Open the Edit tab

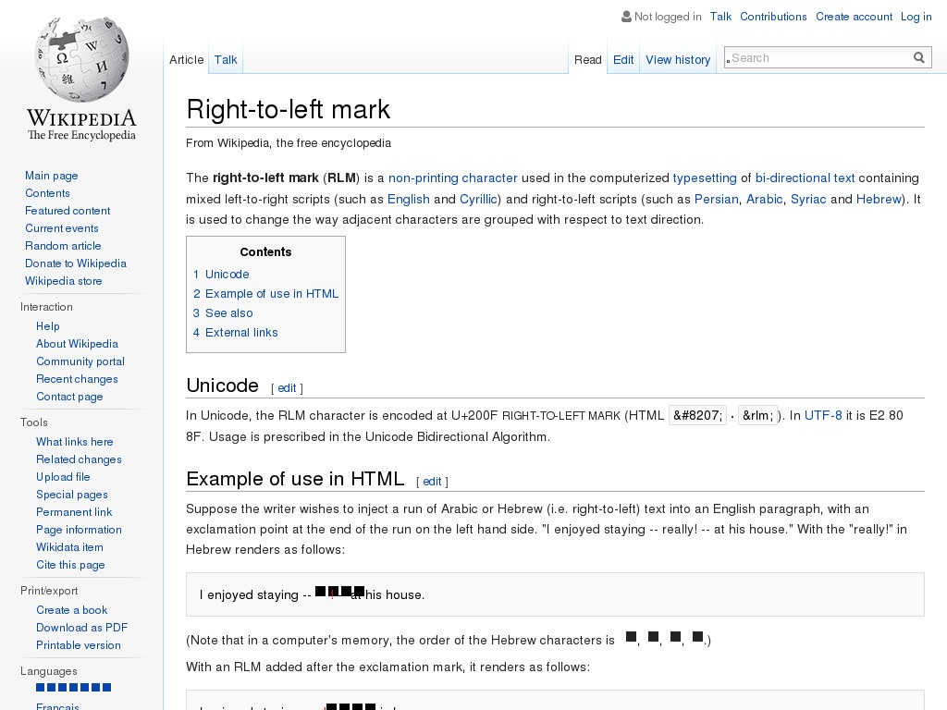(622, 60)
